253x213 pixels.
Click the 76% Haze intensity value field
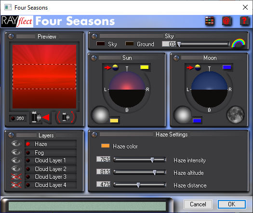pos(104,159)
